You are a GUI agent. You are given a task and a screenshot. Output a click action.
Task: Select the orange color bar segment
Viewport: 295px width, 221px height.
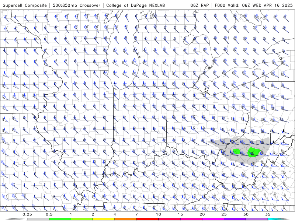pyautogui.click(x=125, y=219)
